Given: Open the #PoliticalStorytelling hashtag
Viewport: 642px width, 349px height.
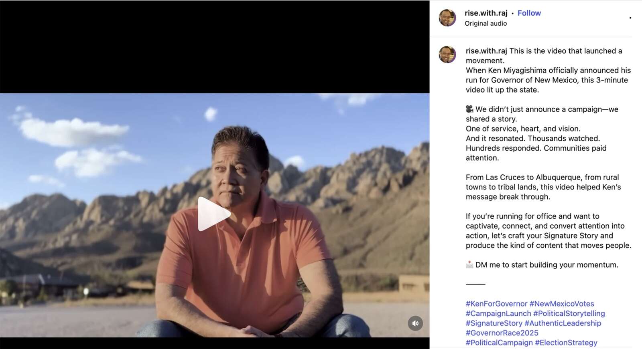Looking at the screenshot, I should [x=569, y=313].
